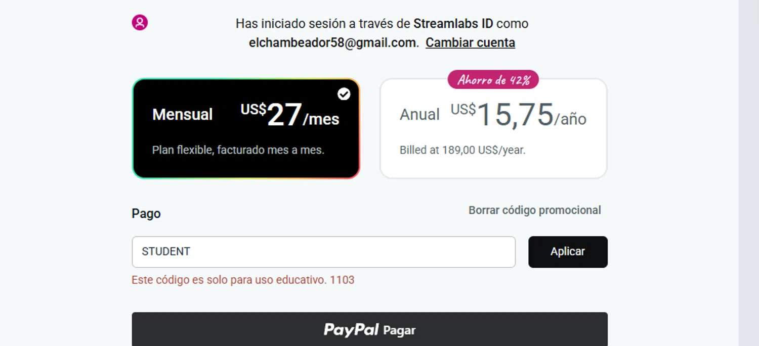The height and width of the screenshot is (346, 759).
Task: Click the Streamlabs ID bold text
Action: point(453,24)
